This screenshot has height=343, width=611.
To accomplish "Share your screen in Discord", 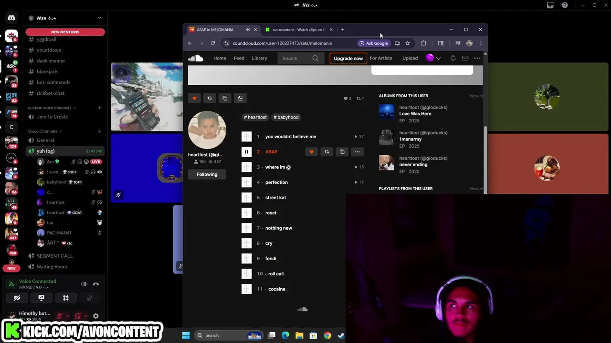I will [42, 298].
